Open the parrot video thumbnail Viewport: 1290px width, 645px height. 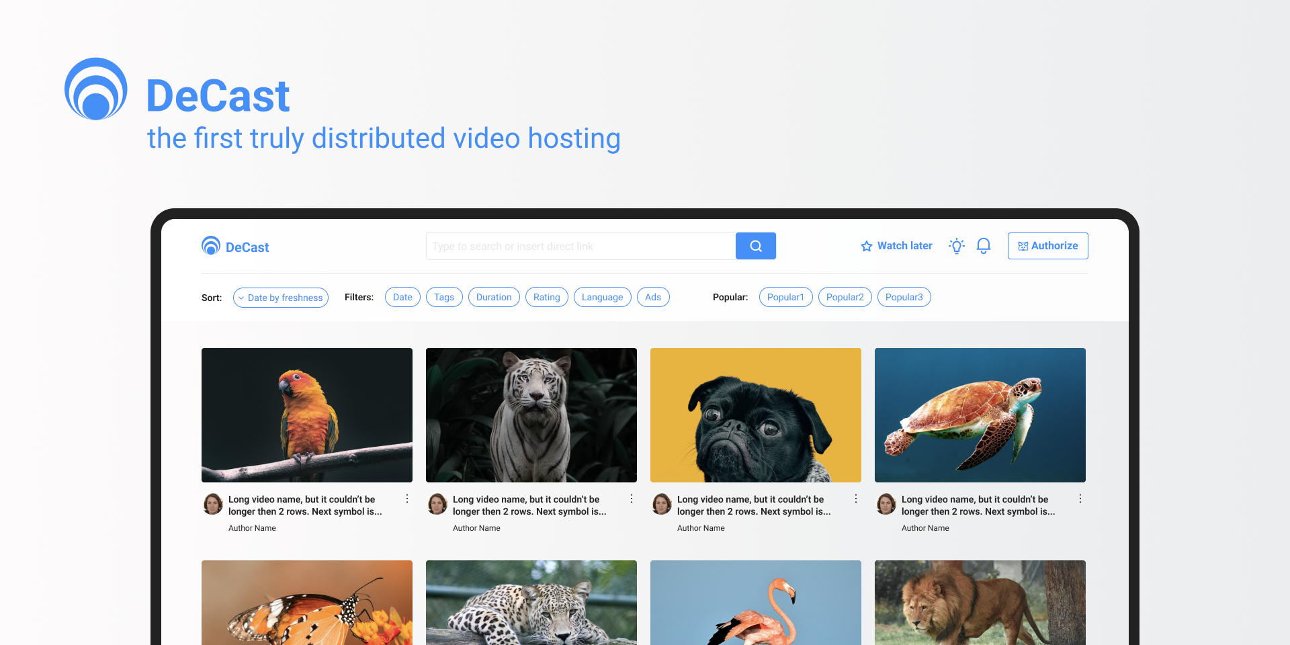click(x=307, y=415)
